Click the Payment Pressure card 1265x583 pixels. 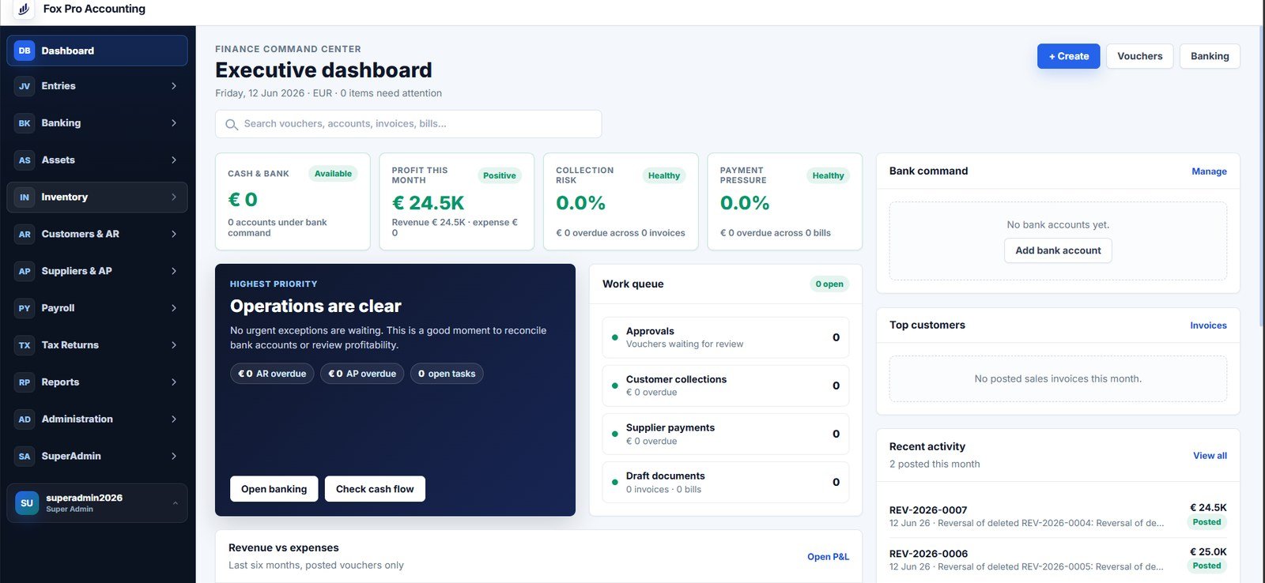click(x=785, y=201)
